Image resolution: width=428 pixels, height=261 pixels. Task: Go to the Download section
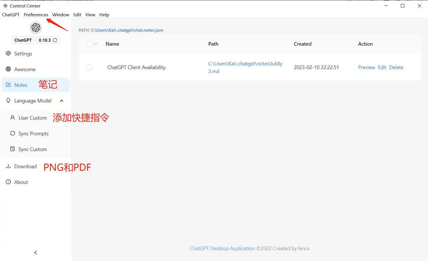(36, 166)
